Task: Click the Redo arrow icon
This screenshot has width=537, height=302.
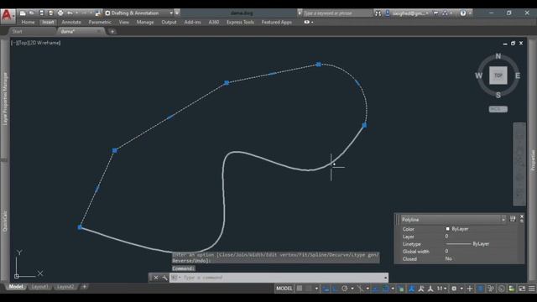Action: [x=84, y=13]
